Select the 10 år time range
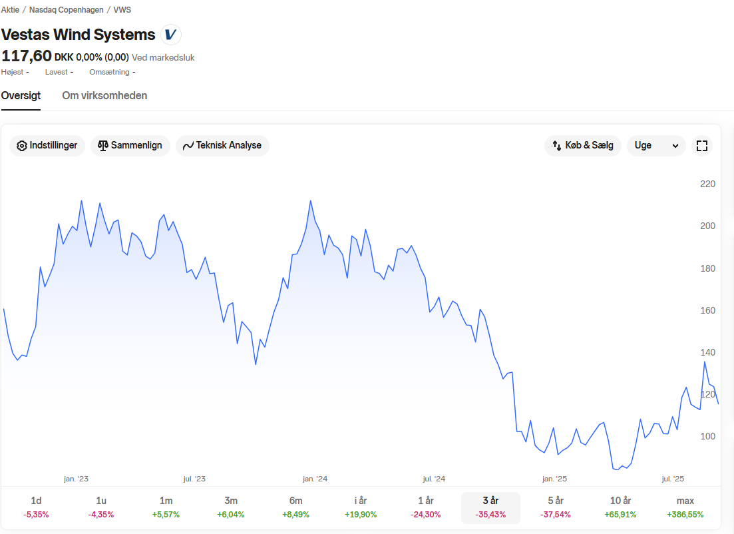 (x=620, y=507)
